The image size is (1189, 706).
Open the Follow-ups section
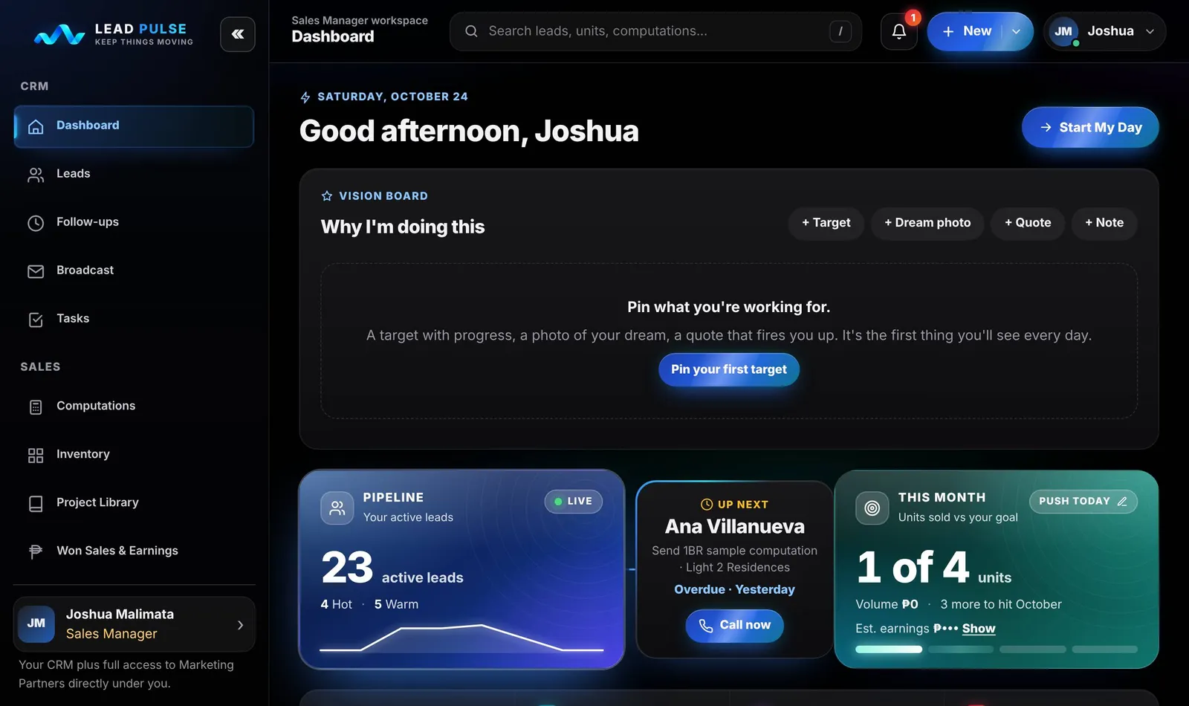134,222
